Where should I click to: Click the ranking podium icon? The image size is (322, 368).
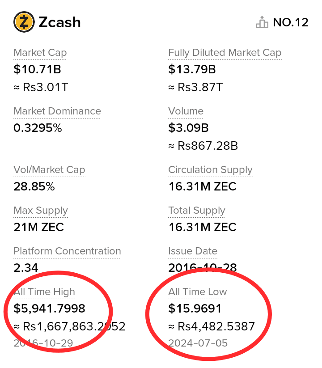(x=262, y=22)
